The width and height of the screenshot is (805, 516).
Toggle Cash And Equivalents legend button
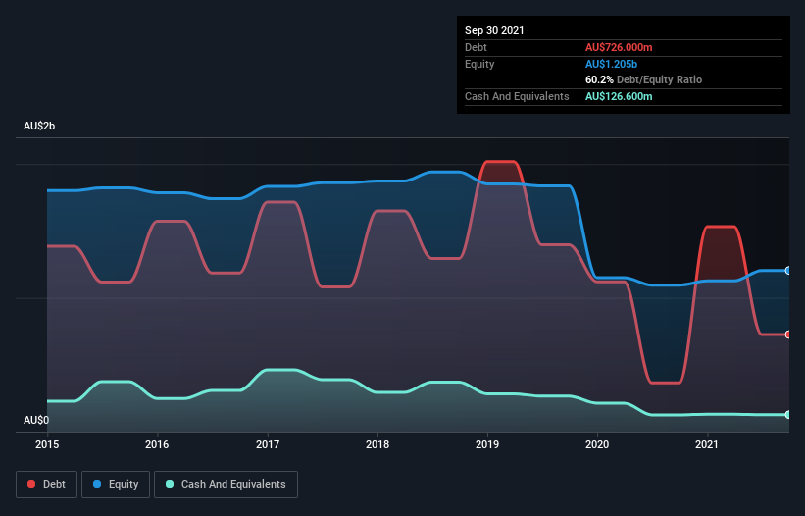226,485
